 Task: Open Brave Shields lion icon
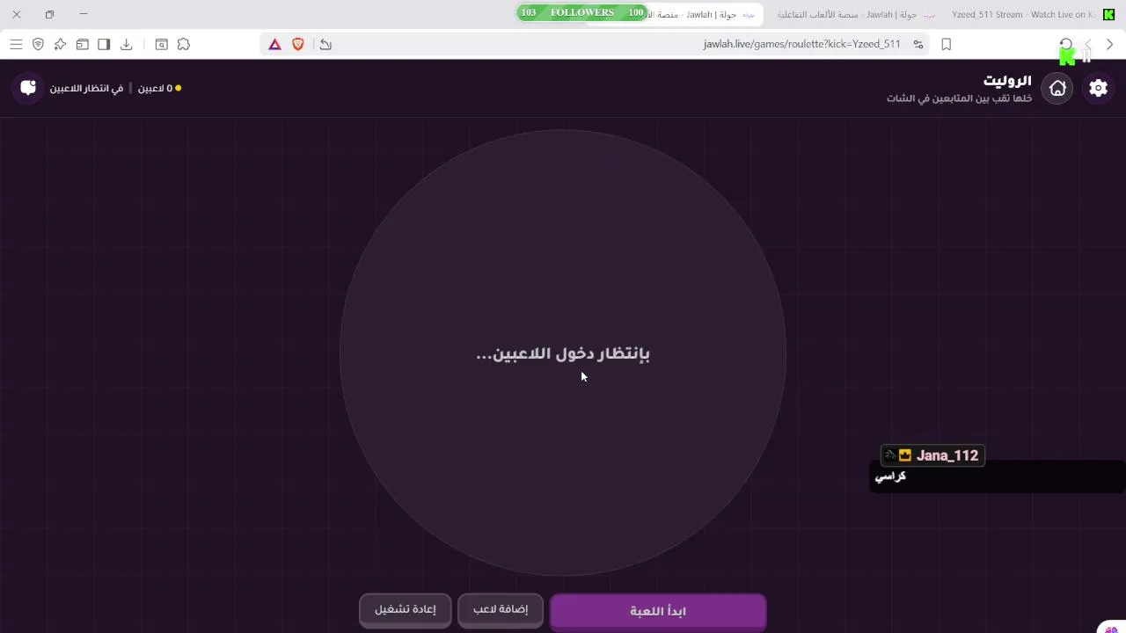298,44
